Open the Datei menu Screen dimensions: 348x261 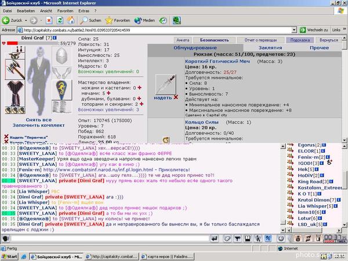8,10
